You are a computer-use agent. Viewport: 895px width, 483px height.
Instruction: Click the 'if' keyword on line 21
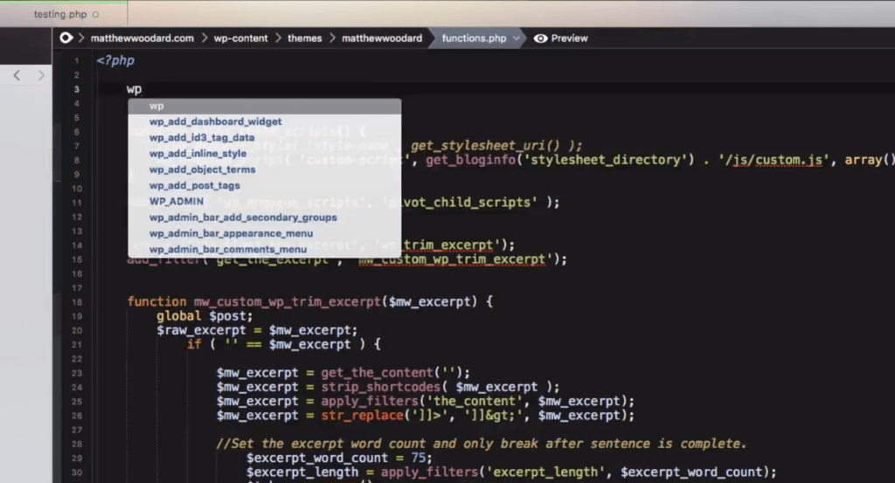click(x=194, y=344)
